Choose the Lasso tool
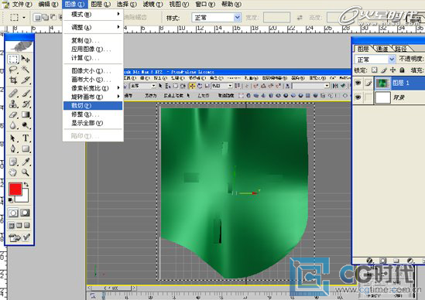 point(13,70)
